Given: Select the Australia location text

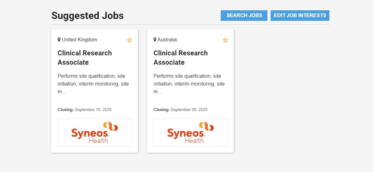Looking at the screenshot, I should (x=167, y=40).
